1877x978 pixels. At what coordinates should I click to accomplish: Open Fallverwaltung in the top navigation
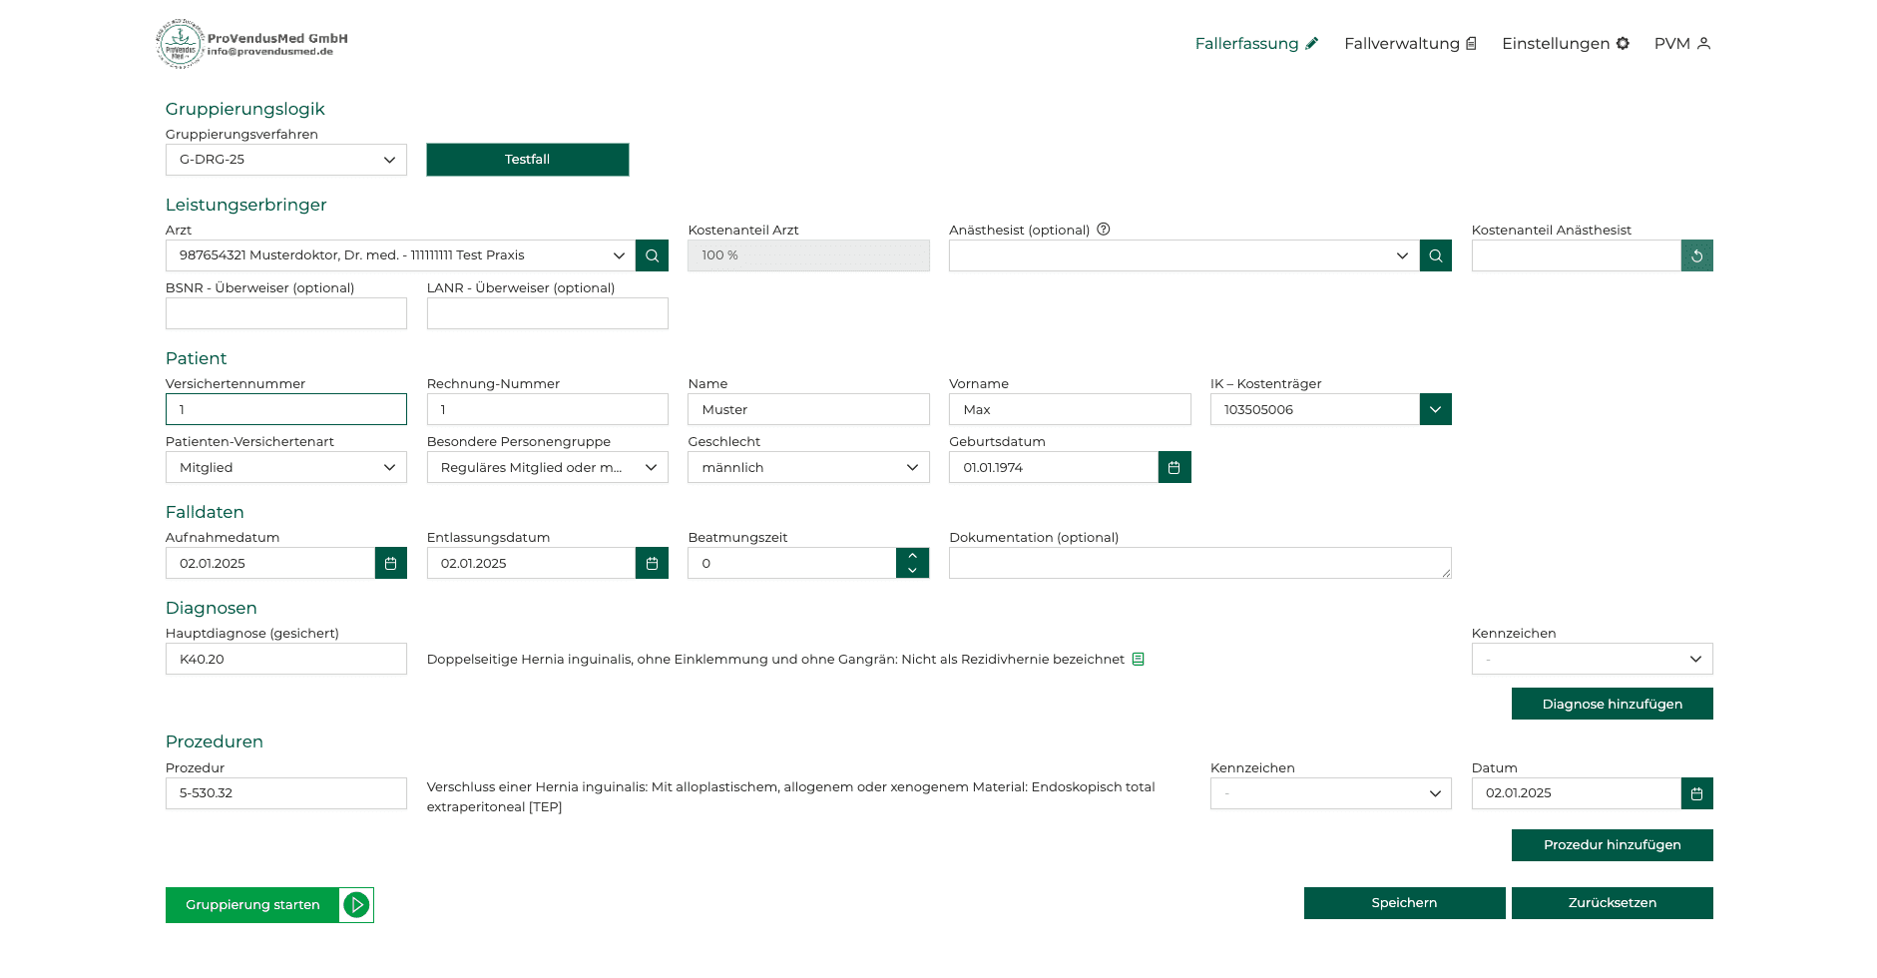(x=1409, y=43)
